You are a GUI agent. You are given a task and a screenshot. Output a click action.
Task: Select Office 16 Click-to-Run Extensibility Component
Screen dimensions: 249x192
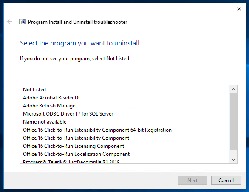(76, 138)
